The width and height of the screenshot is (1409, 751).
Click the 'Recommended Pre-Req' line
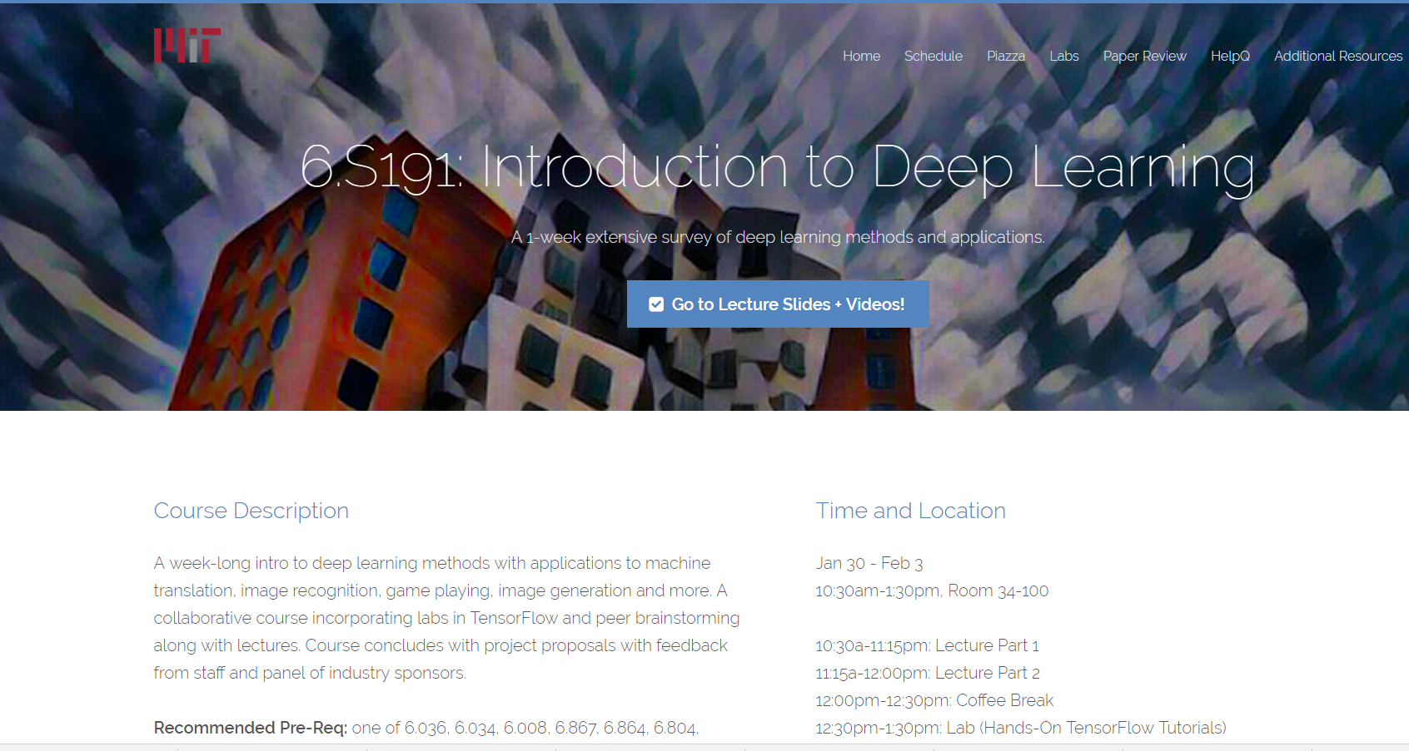tap(426, 728)
